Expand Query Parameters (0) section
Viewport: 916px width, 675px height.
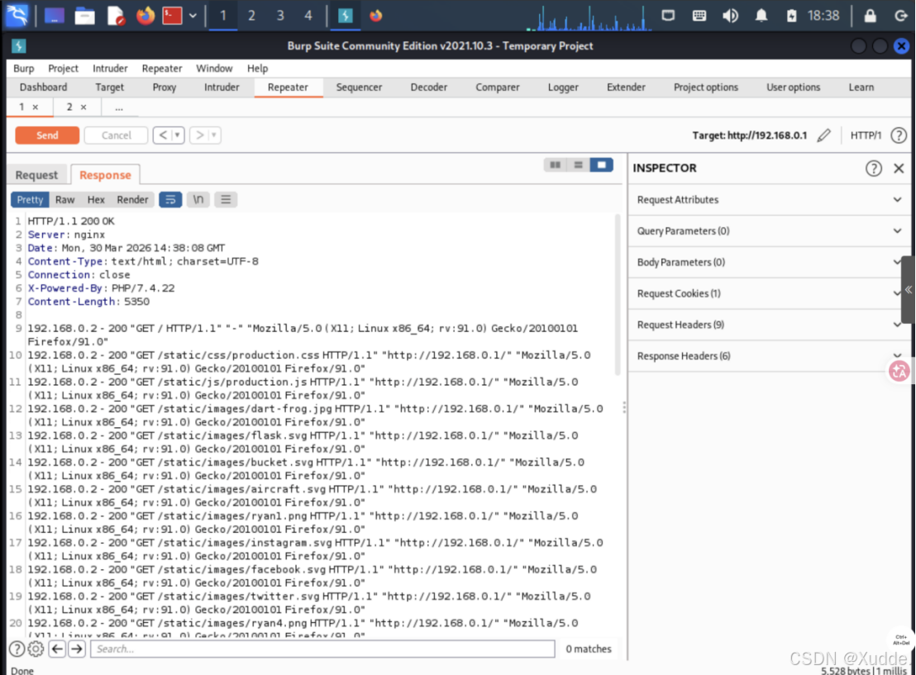pos(769,231)
